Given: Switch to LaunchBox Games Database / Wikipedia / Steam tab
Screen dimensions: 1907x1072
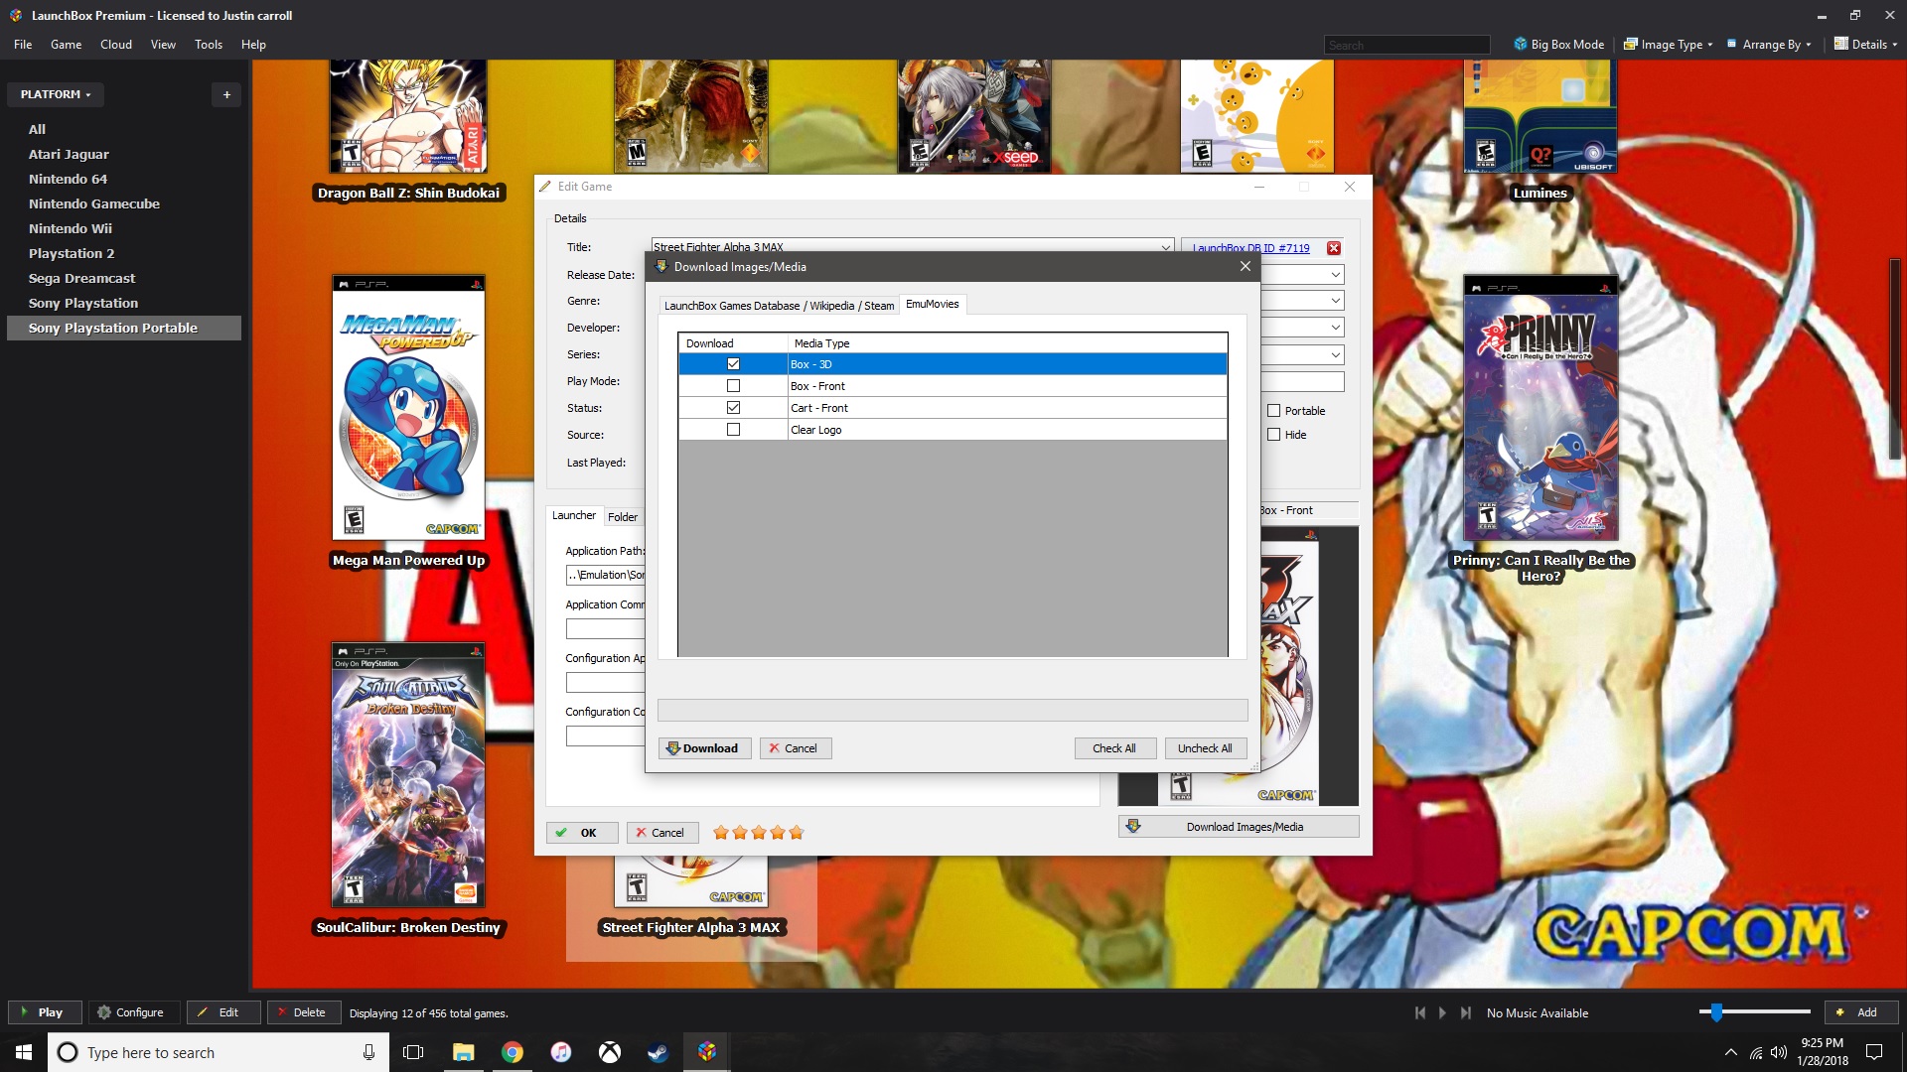Looking at the screenshot, I should [779, 306].
